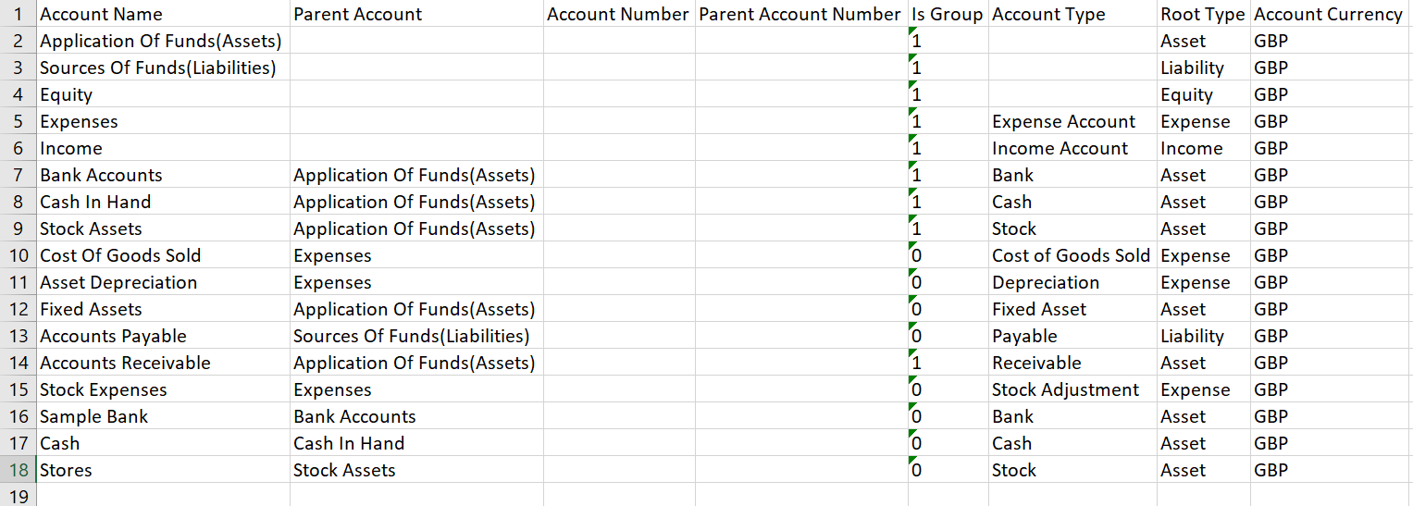The height and width of the screenshot is (506, 1413).
Task: Select the "Account Currency" header cell
Action: pos(1328,14)
